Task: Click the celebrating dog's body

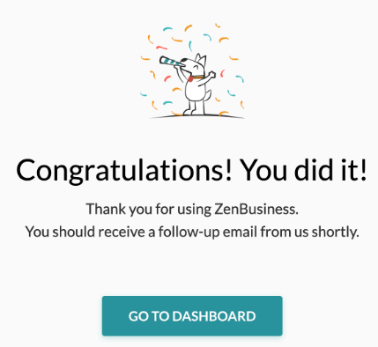Action: point(195,91)
